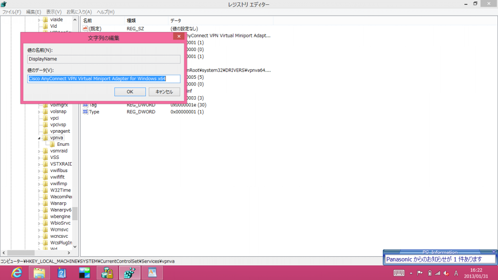Click the vpci folder icon
The height and width of the screenshot is (280, 498).
pyautogui.click(x=45, y=118)
